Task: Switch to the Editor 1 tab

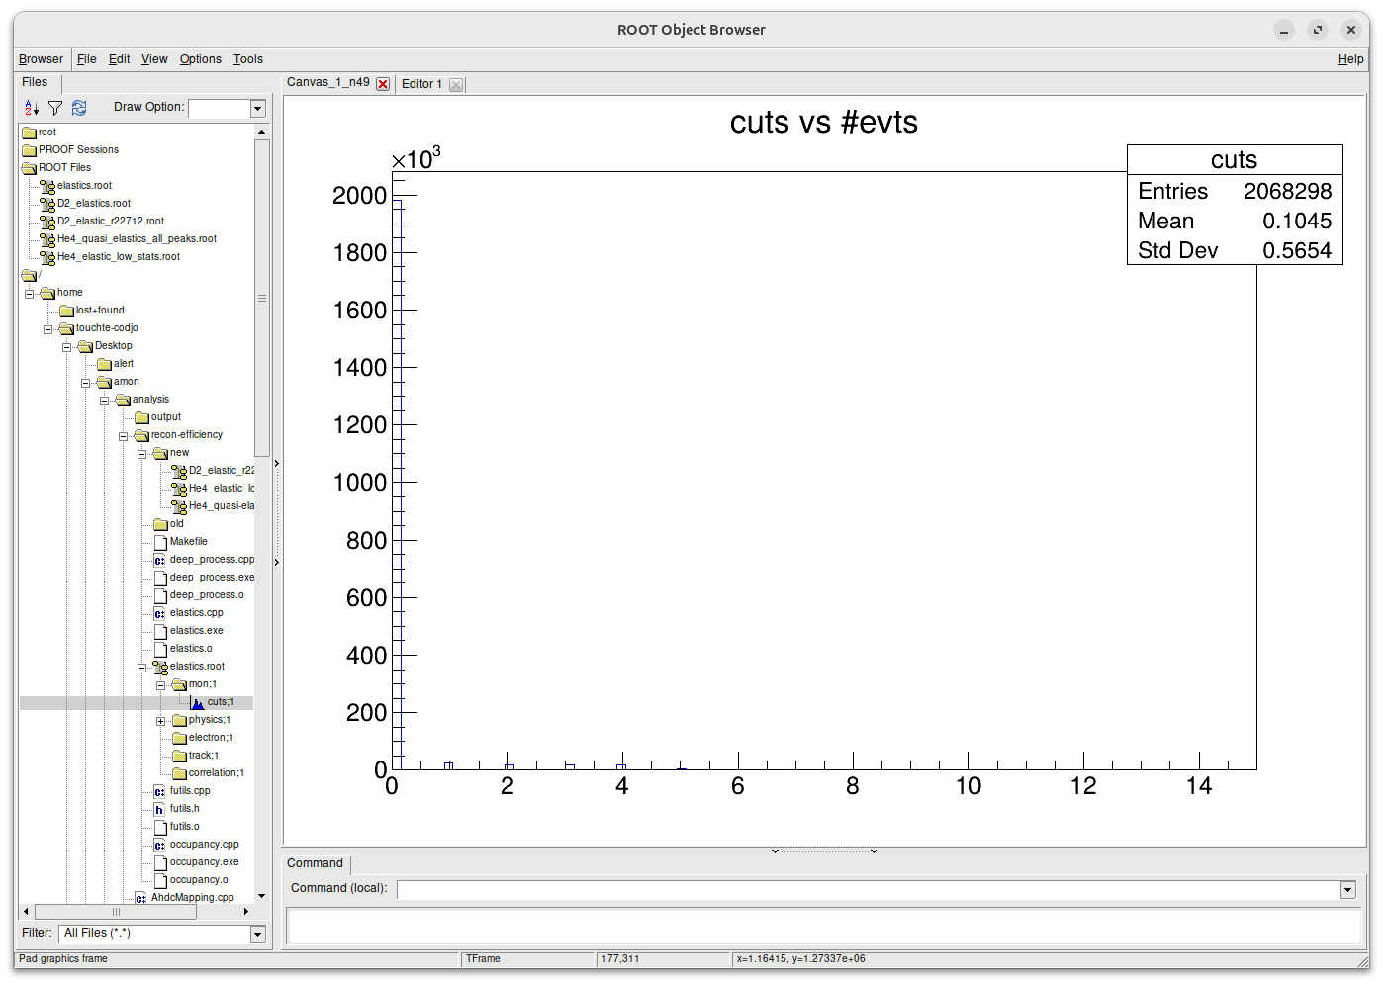Action: tap(421, 84)
